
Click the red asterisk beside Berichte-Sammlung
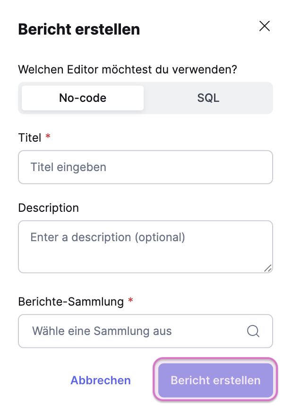(x=130, y=301)
